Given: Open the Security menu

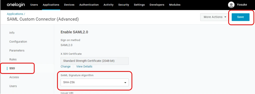Looking at the screenshot, I should pos(124,5).
